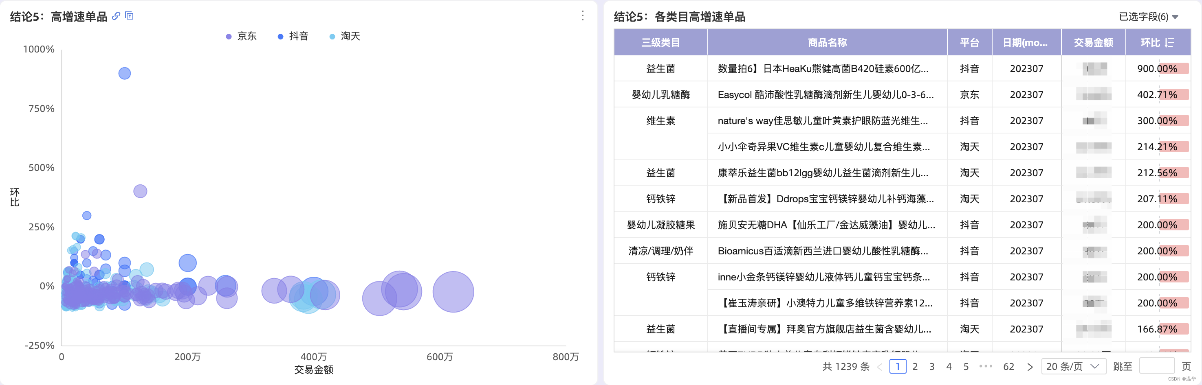Click 清凉/调理/奶伴 category cell
1202x385 pixels.
tap(661, 251)
